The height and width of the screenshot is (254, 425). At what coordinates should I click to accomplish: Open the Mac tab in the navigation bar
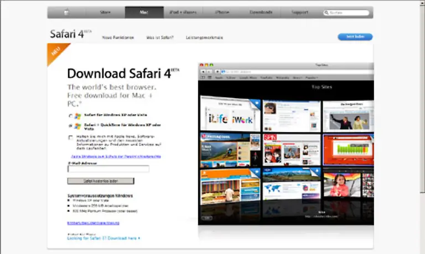[144, 12]
